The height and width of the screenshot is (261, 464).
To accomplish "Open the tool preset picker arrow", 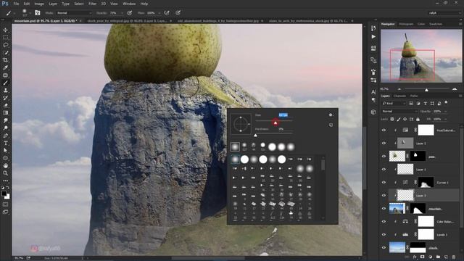I will (x=14, y=13).
